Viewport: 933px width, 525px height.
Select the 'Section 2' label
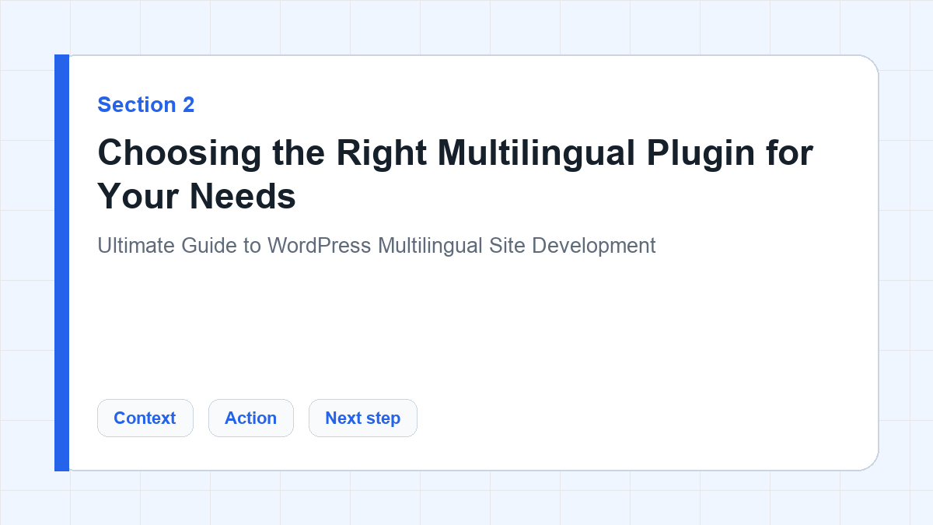click(x=146, y=104)
